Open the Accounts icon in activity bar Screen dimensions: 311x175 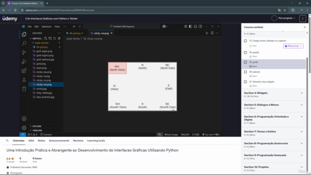(x=24, y=119)
